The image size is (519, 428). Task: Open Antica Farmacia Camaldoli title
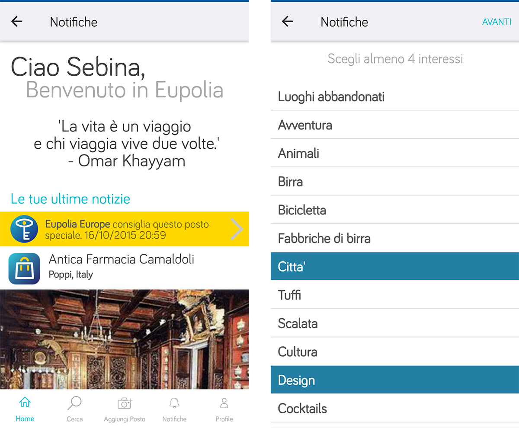[x=122, y=259]
